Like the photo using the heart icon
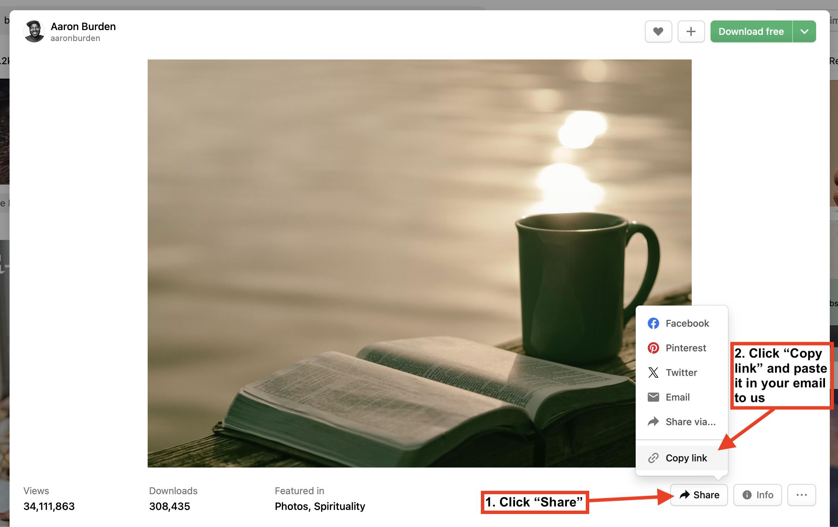The height and width of the screenshot is (527, 838). click(x=658, y=31)
